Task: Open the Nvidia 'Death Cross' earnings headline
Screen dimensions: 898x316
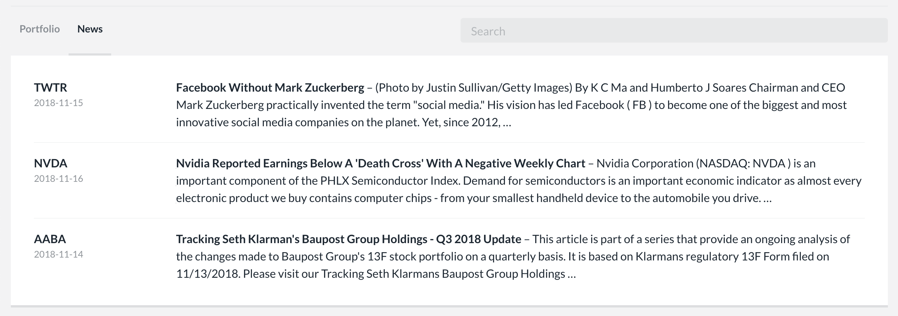Action: (x=380, y=163)
